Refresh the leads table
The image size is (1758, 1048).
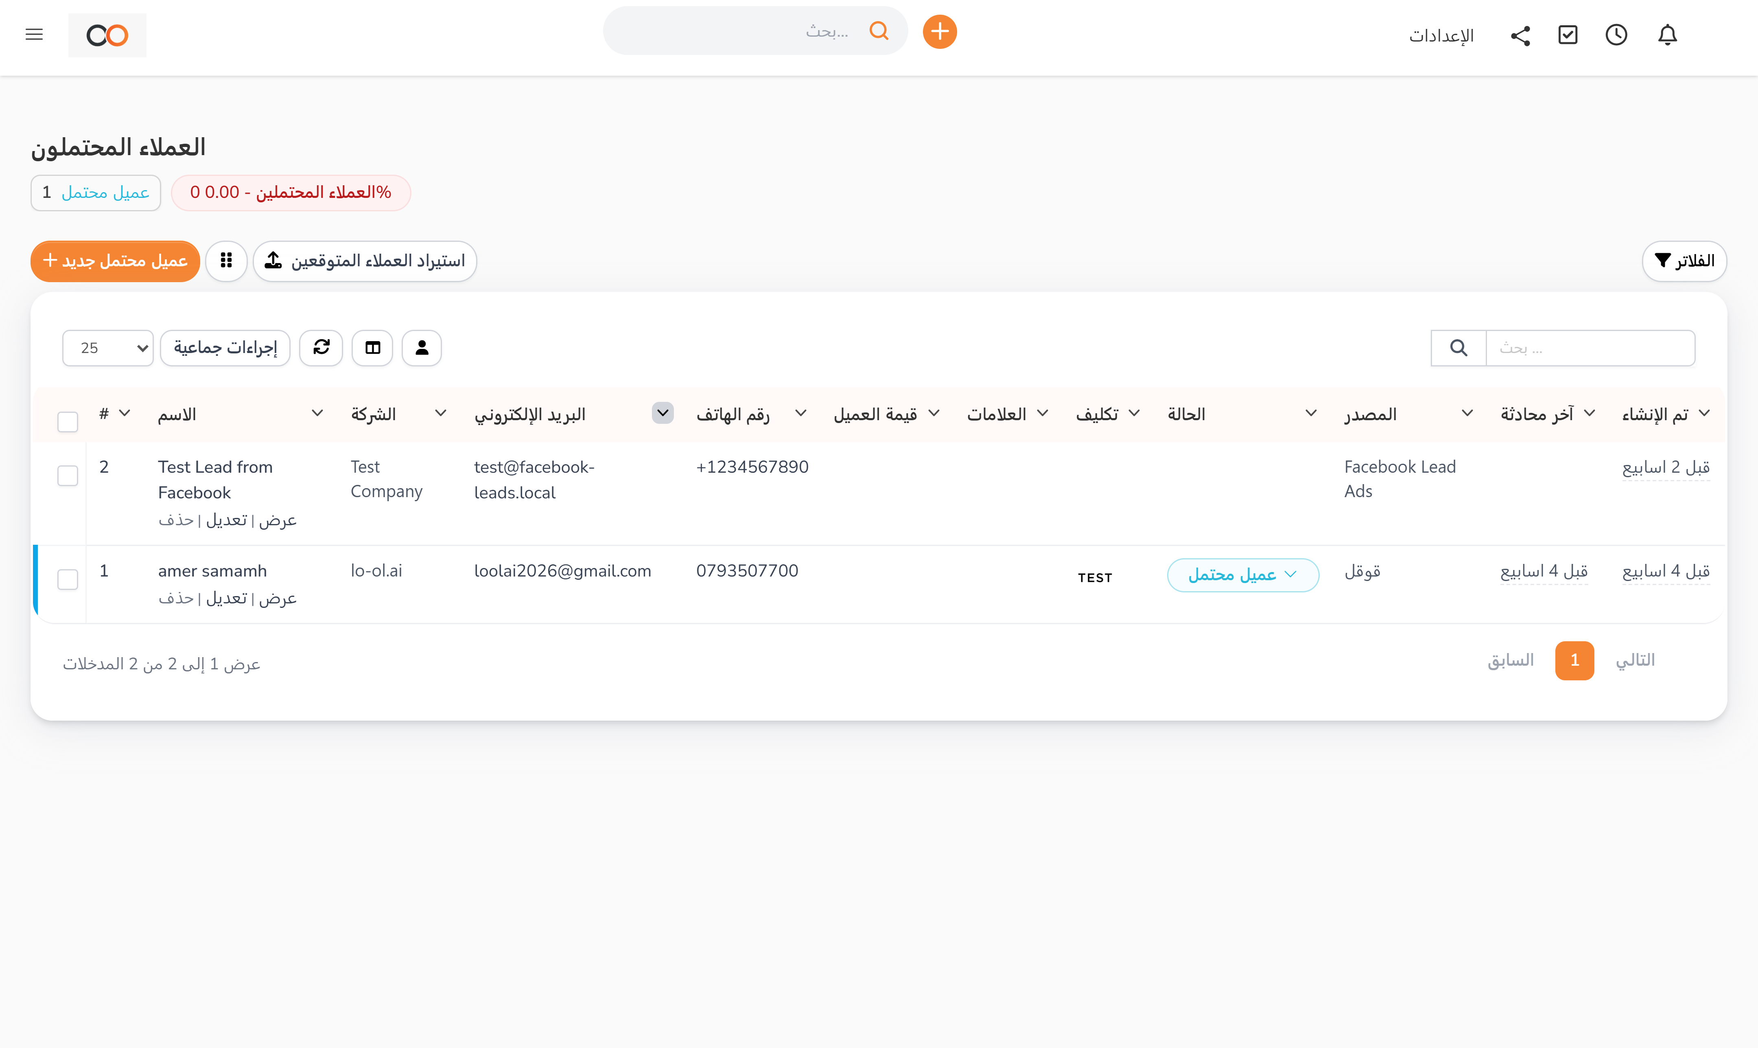click(321, 347)
